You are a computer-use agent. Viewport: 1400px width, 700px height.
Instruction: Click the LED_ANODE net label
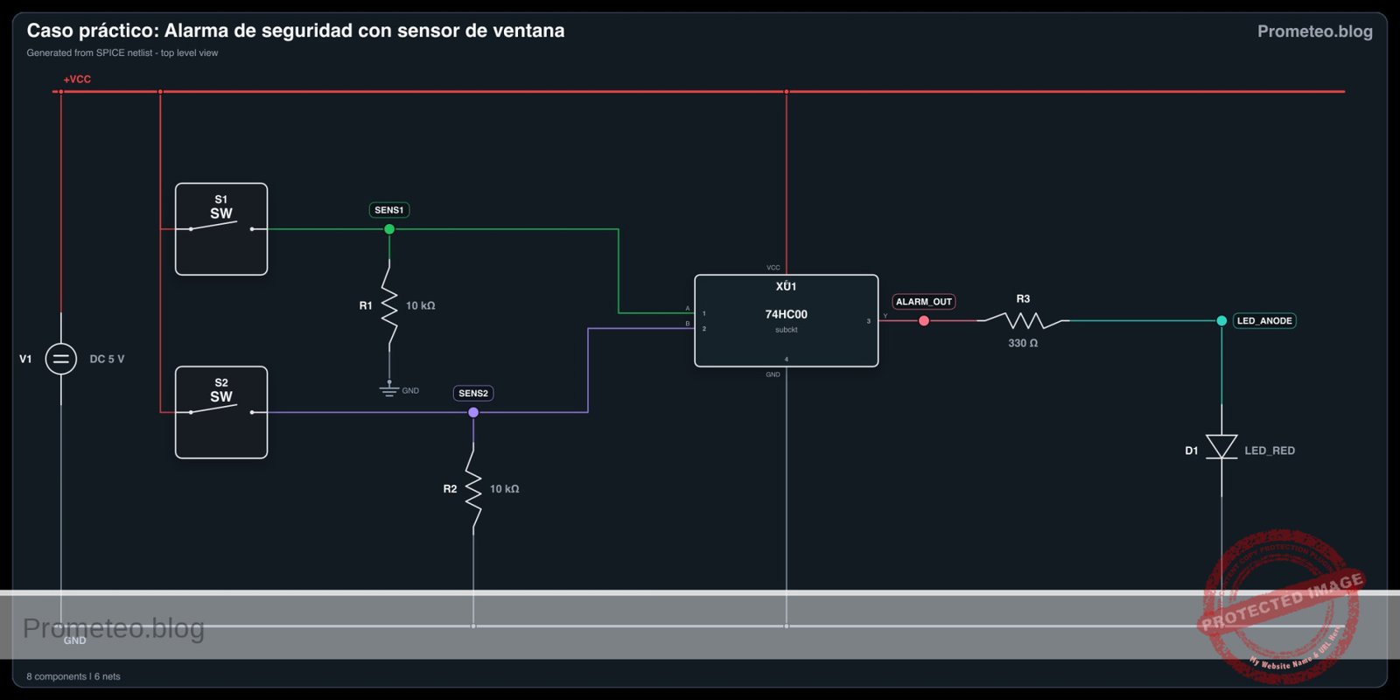pos(1264,320)
